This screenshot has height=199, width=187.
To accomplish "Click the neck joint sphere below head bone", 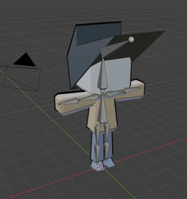I will pos(102,91).
